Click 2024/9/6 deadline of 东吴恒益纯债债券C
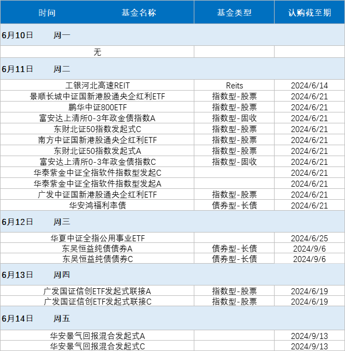The height and width of the screenshot is (351, 345). [309, 259]
